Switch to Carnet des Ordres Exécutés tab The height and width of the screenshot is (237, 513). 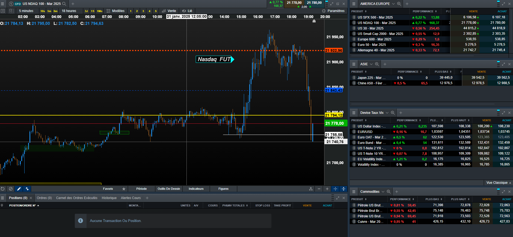(77, 198)
